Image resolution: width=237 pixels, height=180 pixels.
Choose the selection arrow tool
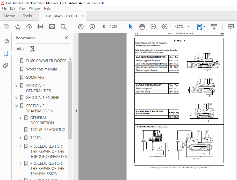tap(131, 27)
